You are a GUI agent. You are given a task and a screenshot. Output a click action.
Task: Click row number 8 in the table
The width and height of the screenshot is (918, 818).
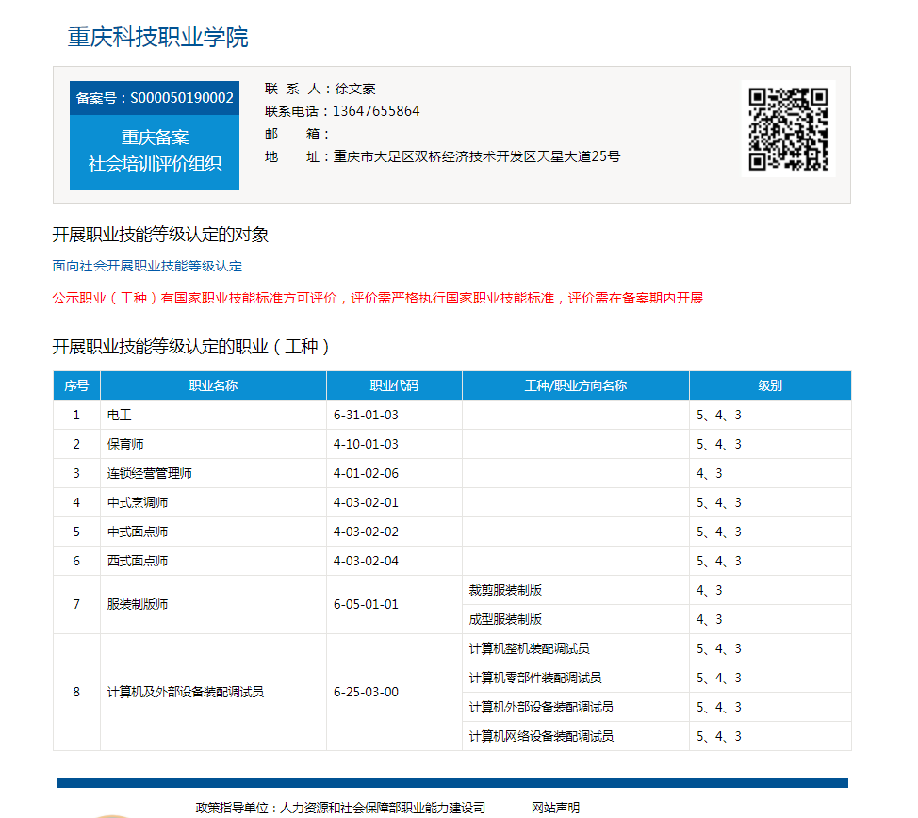pyautogui.click(x=76, y=692)
